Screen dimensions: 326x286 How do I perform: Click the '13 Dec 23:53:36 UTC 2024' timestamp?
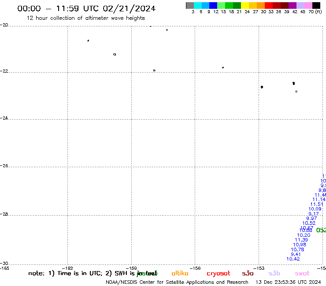[x=288, y=282]
